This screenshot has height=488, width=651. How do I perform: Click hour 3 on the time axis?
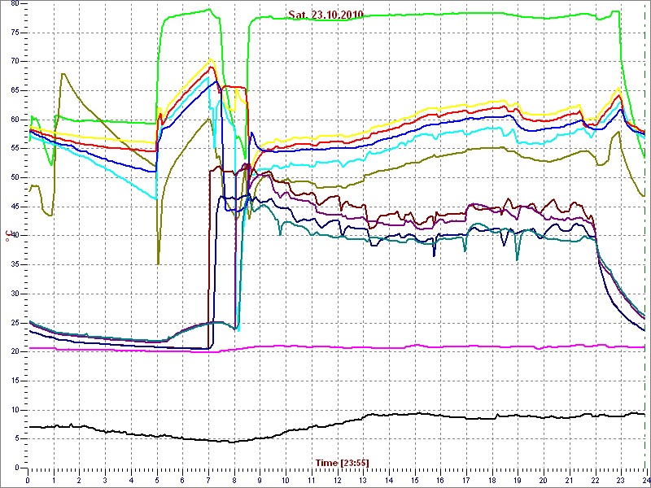pos(105,479)
